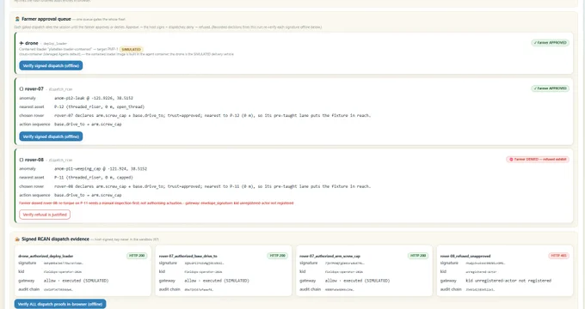
Task: Click the SIMULATED badge on drone card
Action: click(132, 49)
